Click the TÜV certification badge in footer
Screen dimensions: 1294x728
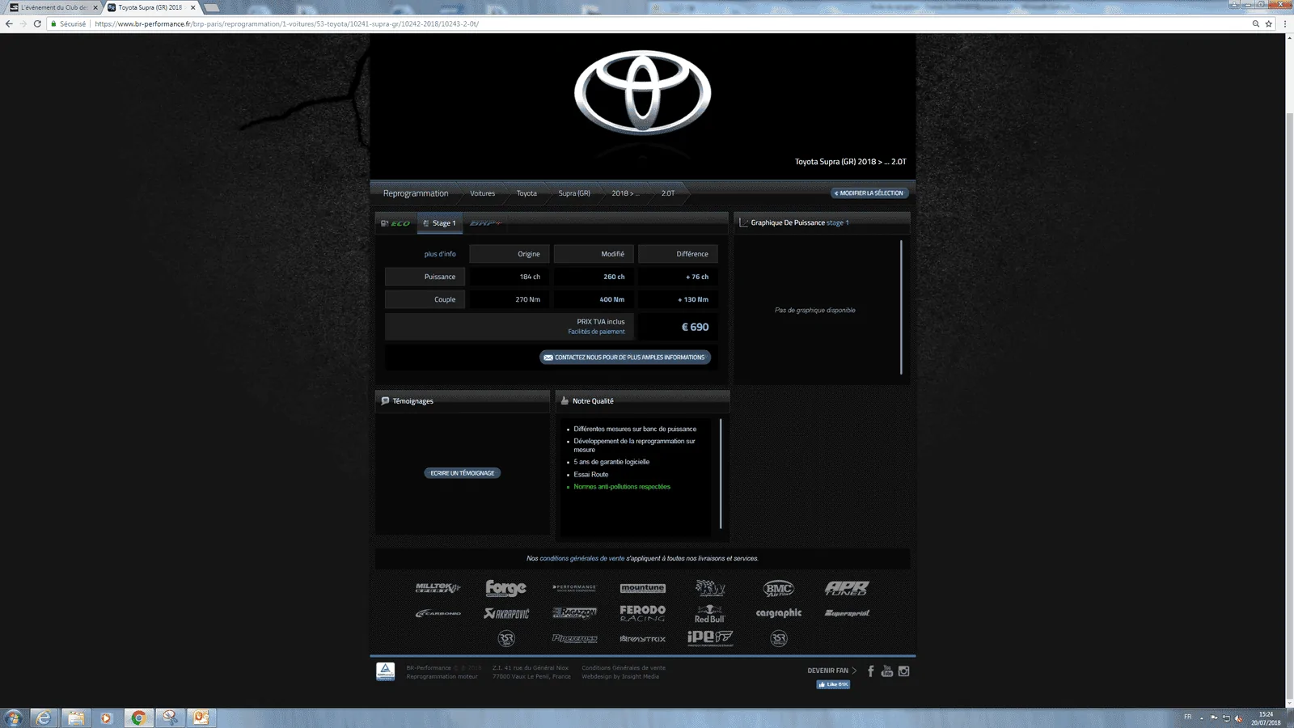386,671
